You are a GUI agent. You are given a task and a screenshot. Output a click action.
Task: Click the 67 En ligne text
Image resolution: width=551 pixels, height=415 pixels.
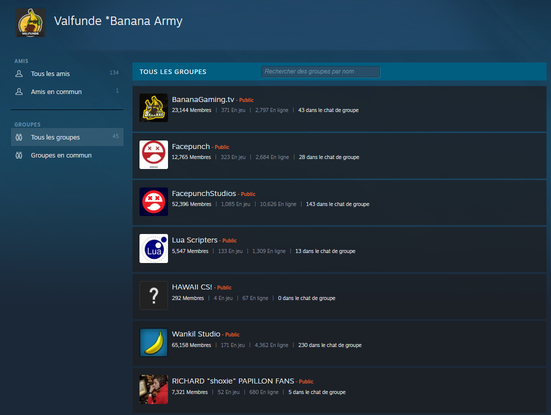255,298
